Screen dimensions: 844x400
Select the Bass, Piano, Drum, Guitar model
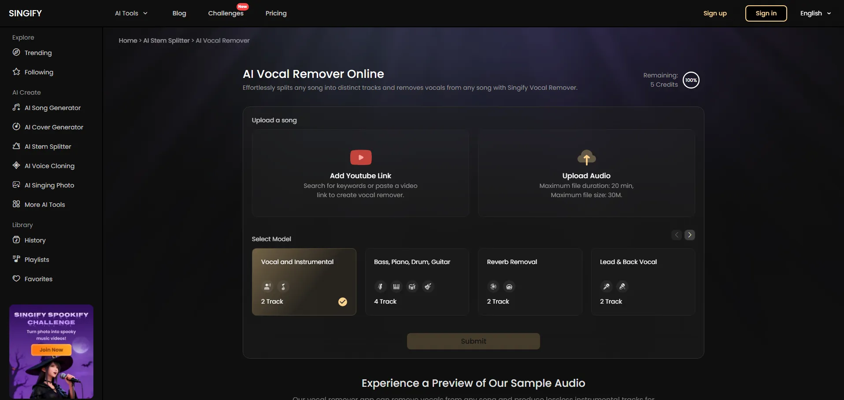(x=417, y=282)
